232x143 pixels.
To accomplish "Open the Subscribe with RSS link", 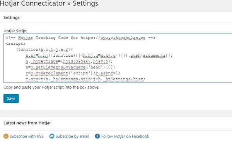I will pos(27,136).
